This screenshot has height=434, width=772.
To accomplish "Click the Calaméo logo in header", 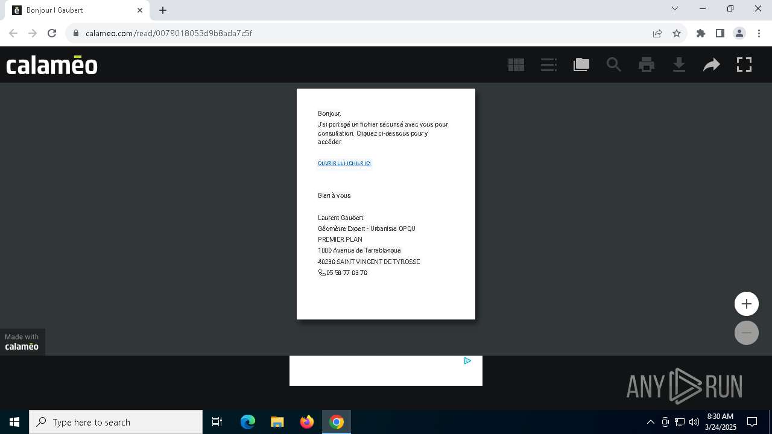I will pyautogui.click(x=52, y=64).
